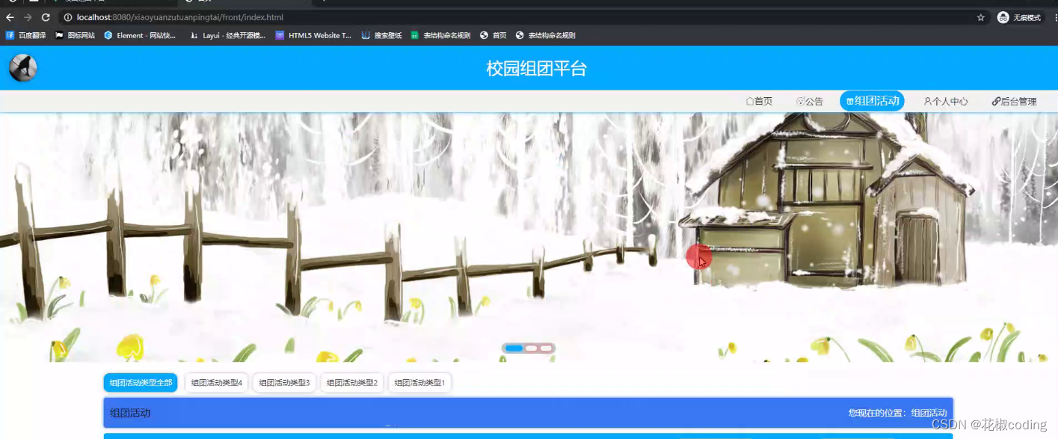Click the site info icon in address bar
Screen dimensions: 1058x439
click(68, 17)
